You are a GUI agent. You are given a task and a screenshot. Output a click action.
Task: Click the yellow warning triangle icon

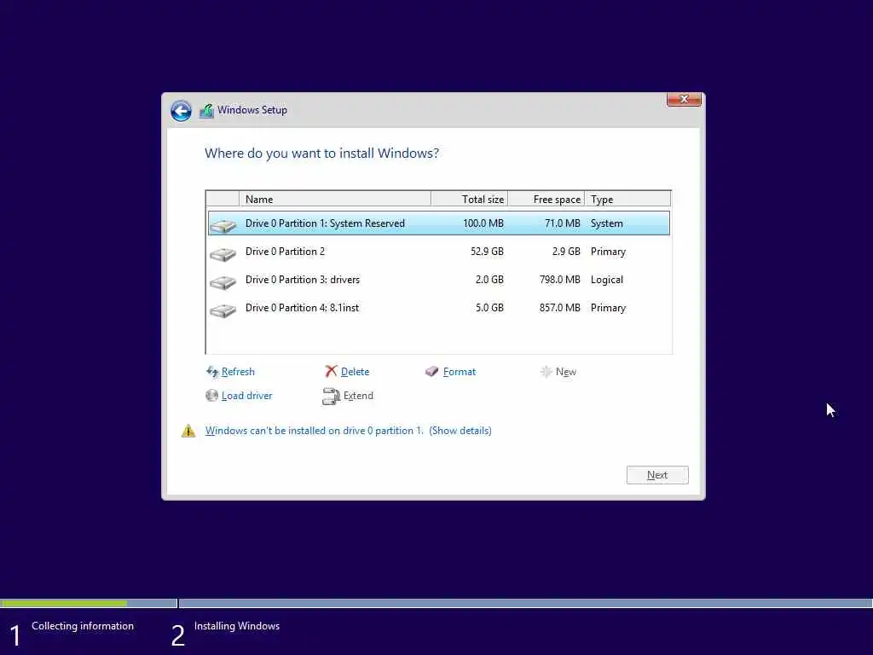click(188, 431)
